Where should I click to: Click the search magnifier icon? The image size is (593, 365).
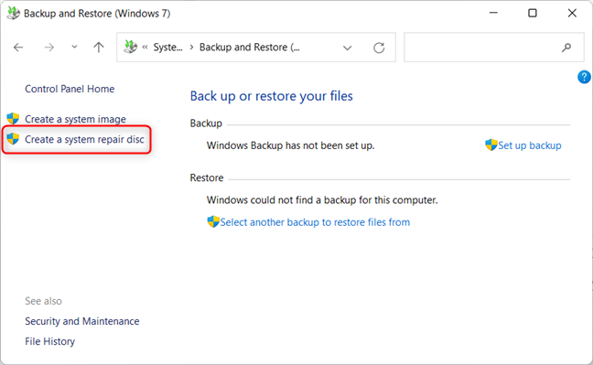pos(566,48)
